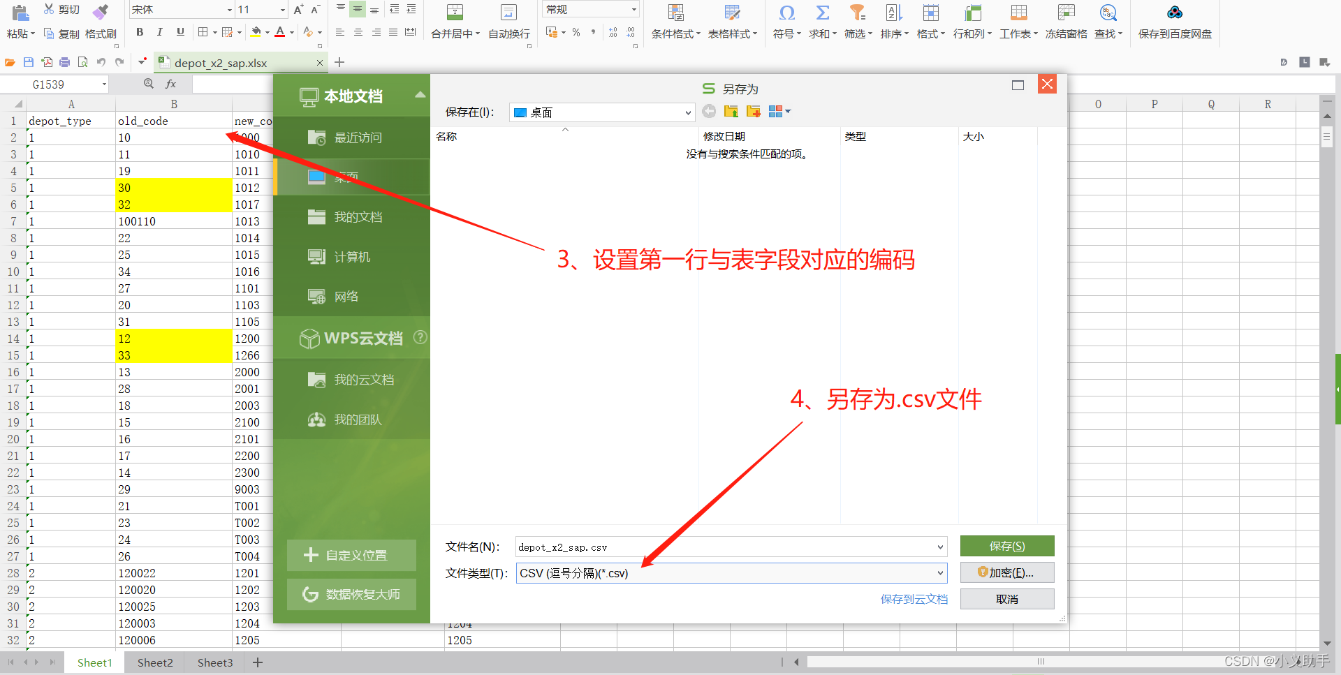Toggle Italic formatting
Viewport: 1341px width, 675px height.
[160, 32]
